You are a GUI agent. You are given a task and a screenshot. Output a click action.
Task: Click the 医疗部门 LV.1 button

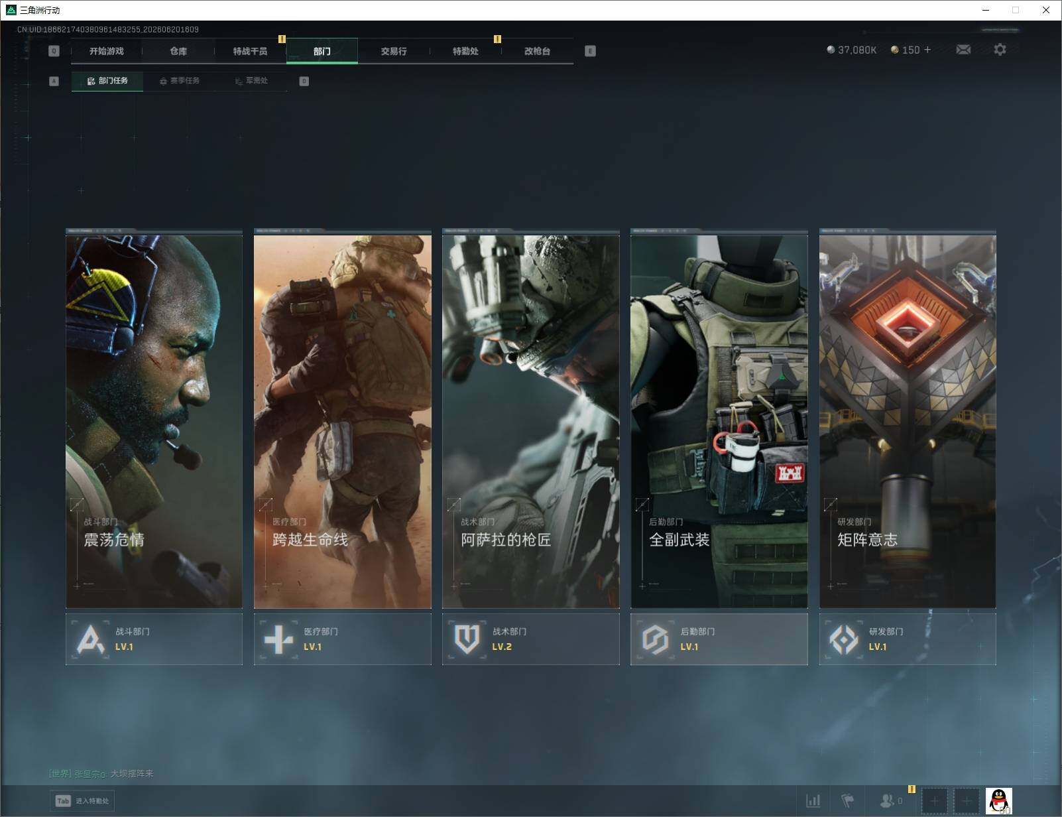coord(342,639)
